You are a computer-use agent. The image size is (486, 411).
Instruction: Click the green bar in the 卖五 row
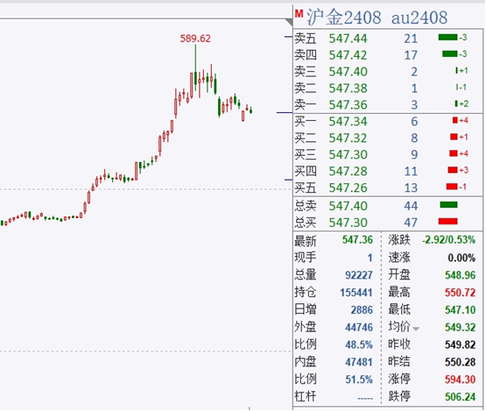coord(447,38)
